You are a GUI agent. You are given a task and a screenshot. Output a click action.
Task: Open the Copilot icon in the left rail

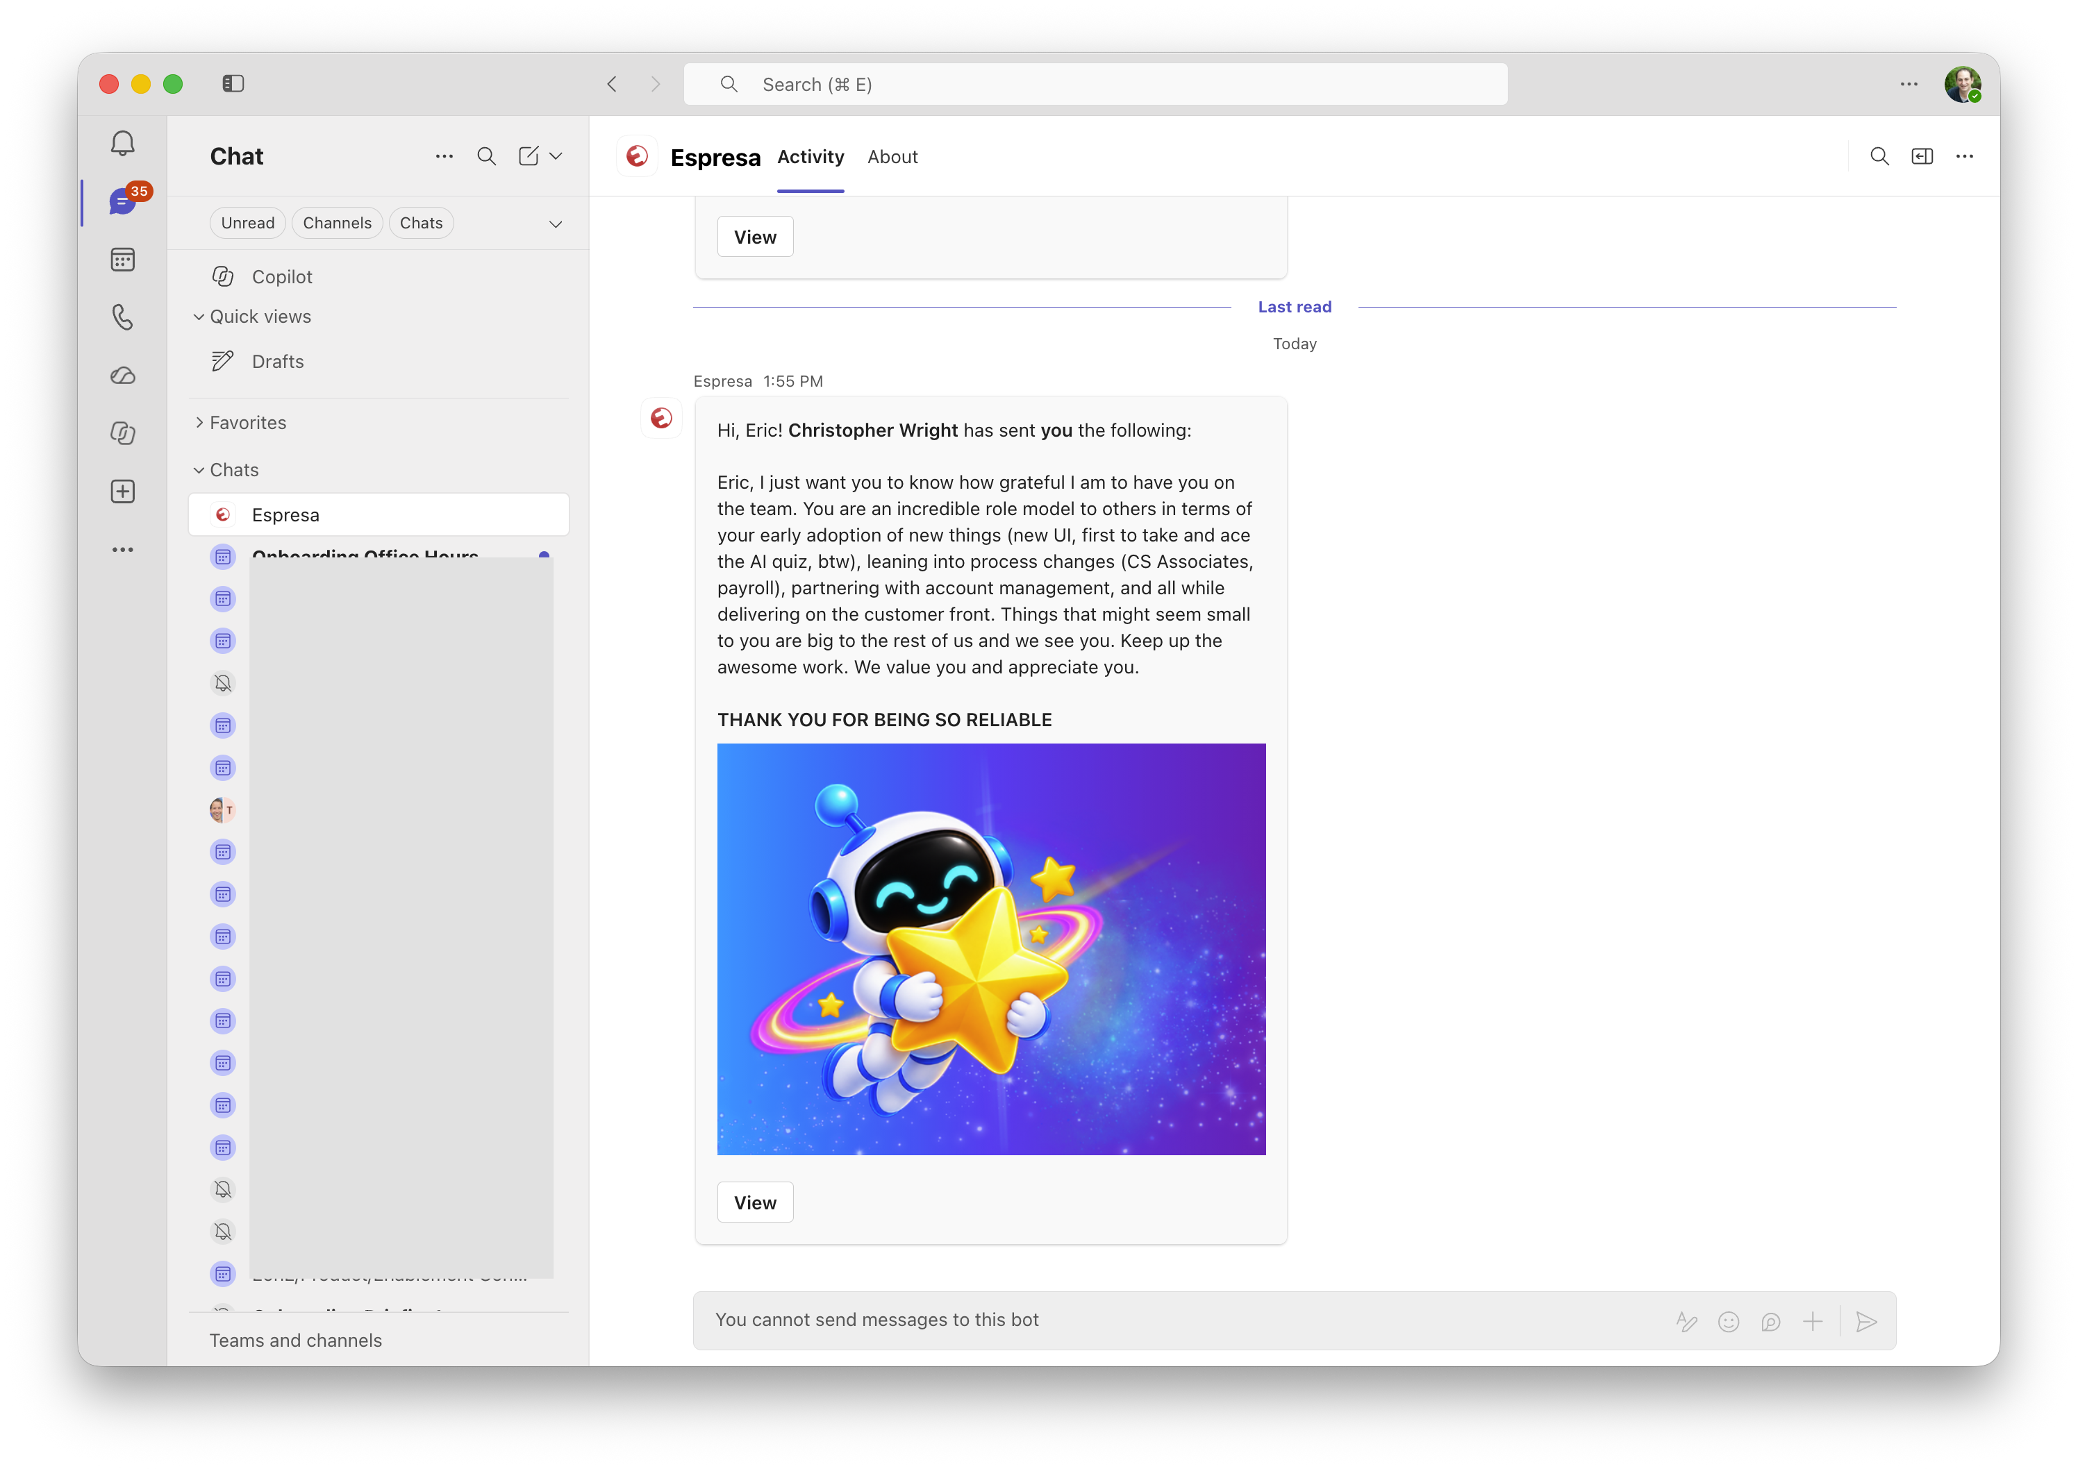[x=123, y=433]
